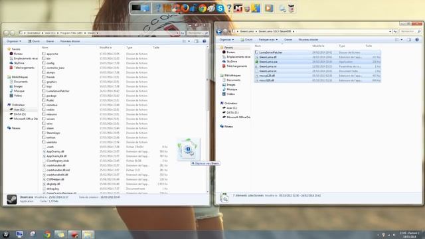Toggle preview pane in GreenLuma window

(409, 40)
